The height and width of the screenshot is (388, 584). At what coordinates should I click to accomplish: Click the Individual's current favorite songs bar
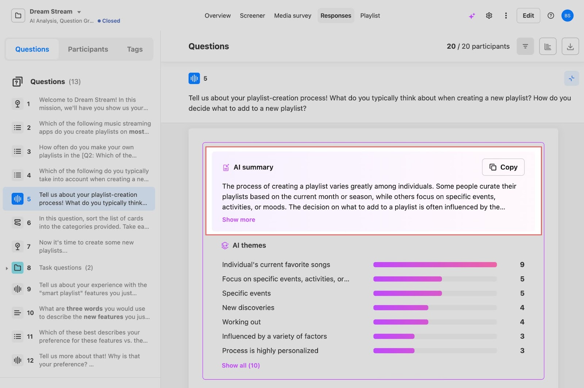(x=435, y=265)
